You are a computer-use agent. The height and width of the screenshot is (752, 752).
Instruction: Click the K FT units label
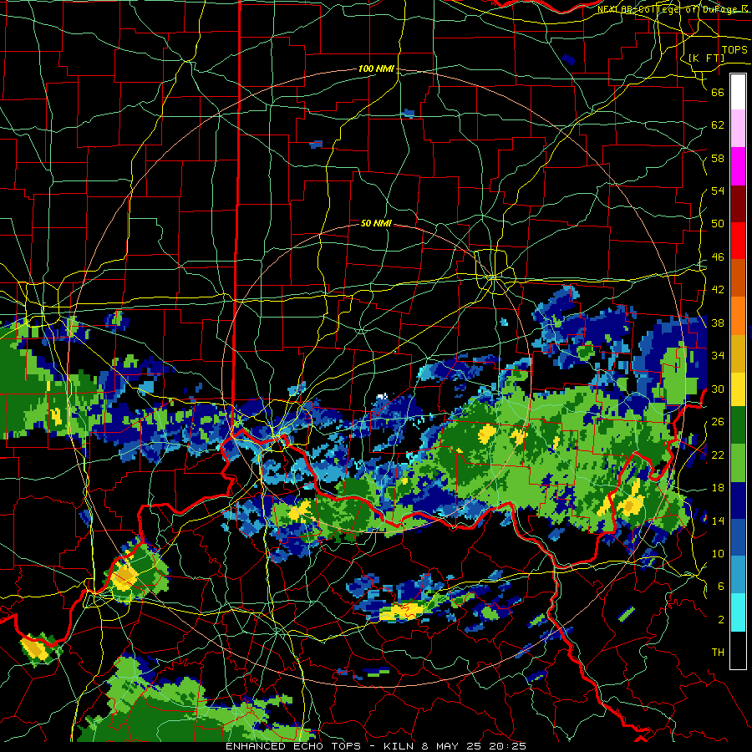click(706, 58)
